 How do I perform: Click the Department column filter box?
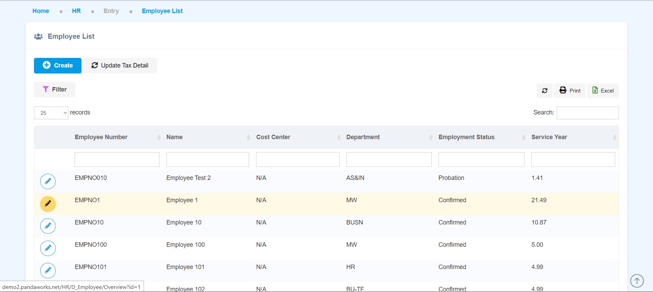pos(389,160)
